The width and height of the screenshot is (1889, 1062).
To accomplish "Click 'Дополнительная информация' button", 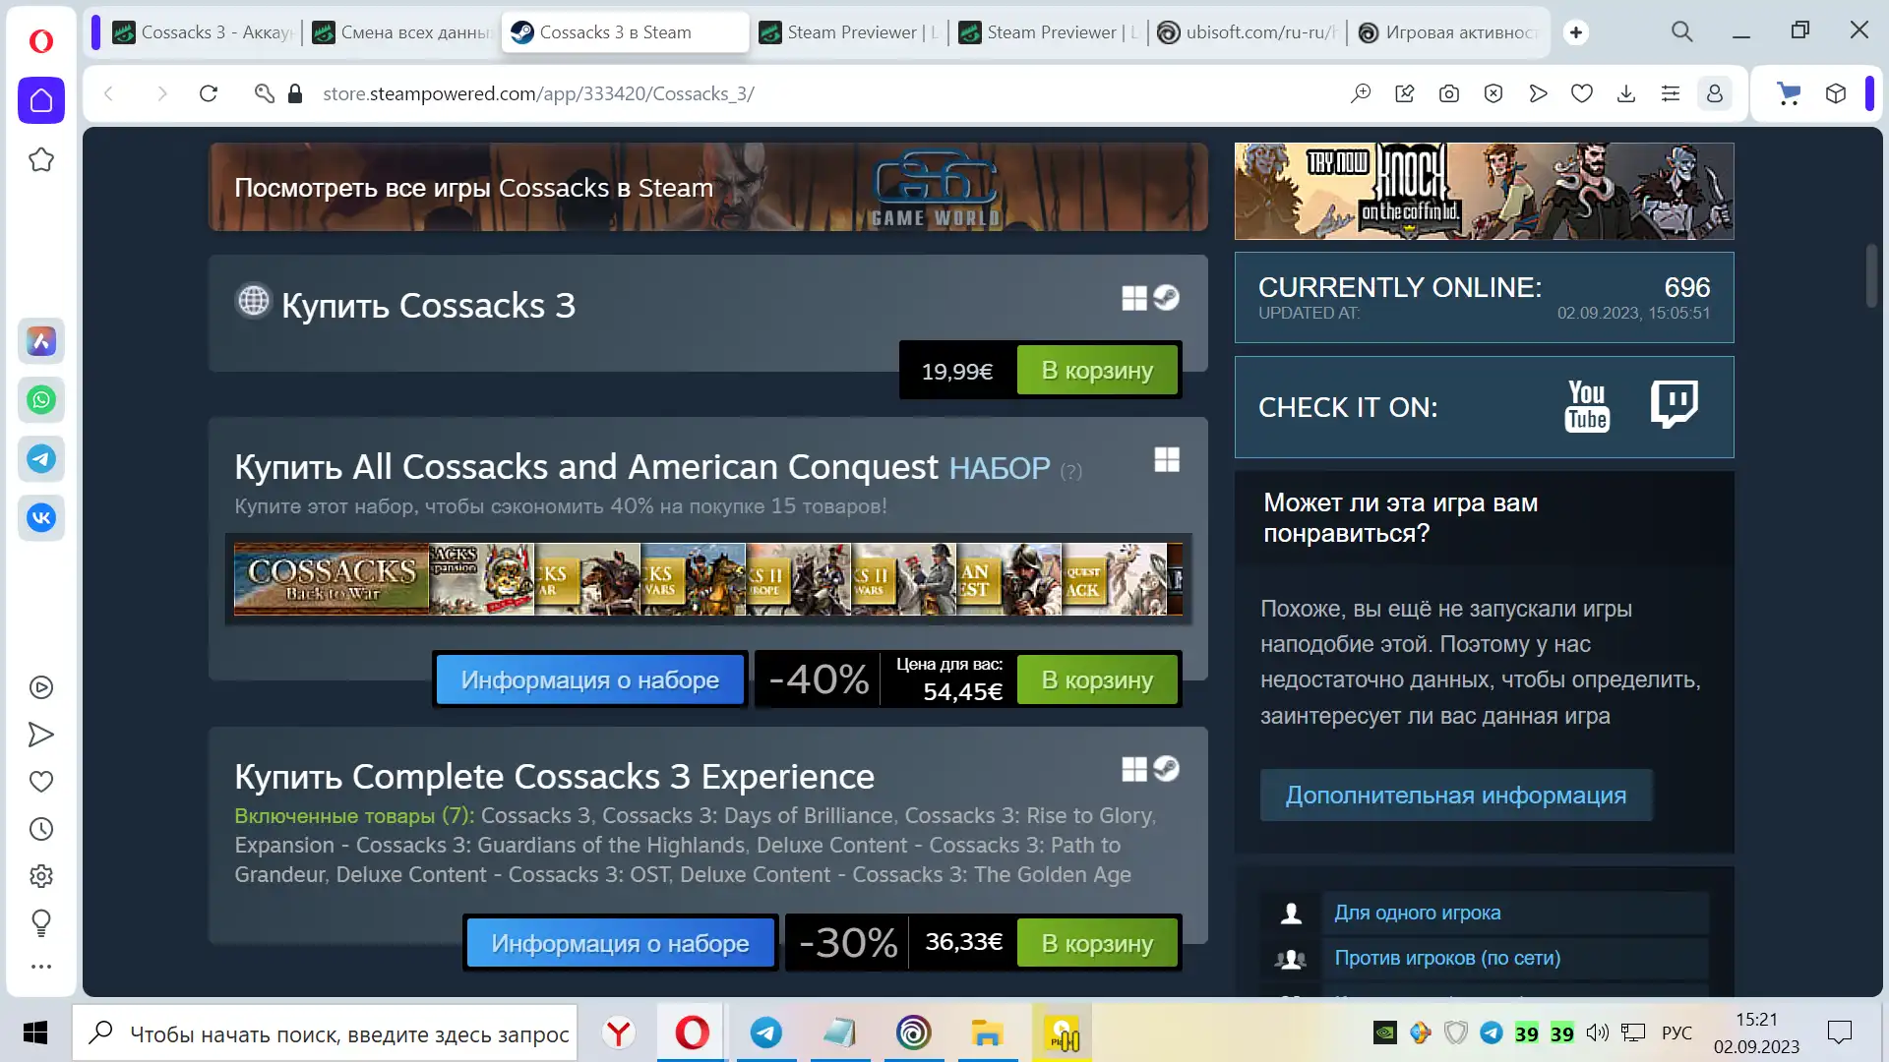I will 1456,795.
